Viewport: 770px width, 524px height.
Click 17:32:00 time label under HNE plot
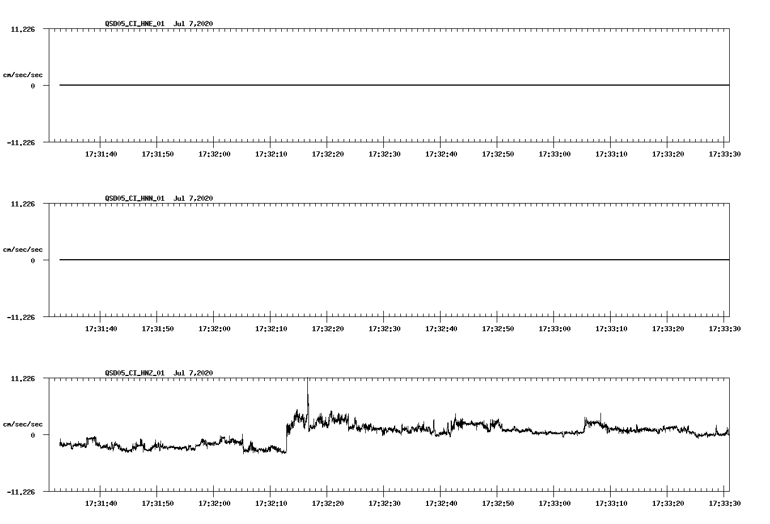(x=214, y=154)
